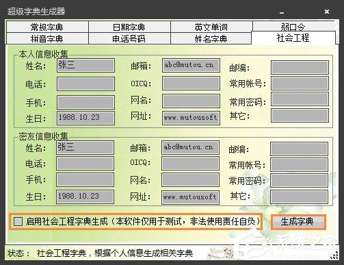Focus 邮编 field in 本人信息收集
The image size is (344, 265).
(x=300, y=67)
